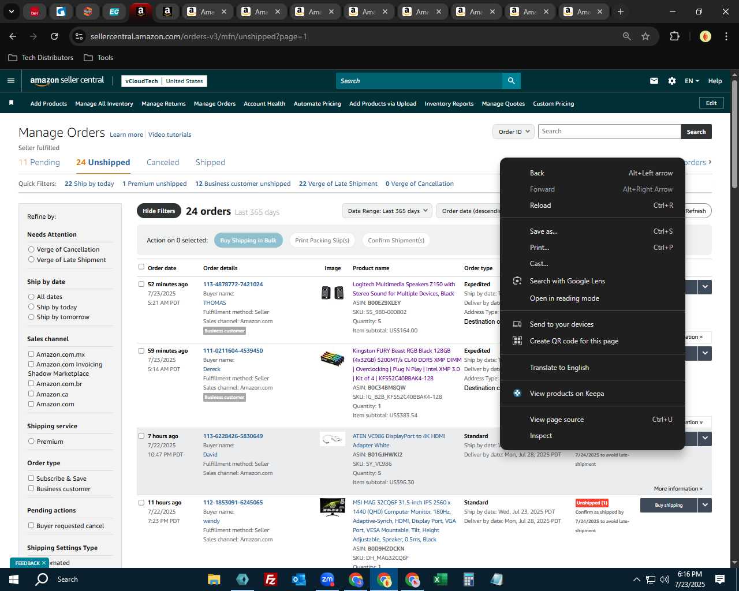739x591 pixels.
Task: Open Calculator from the taskbar
Action: pyautogui.click(x=468, y=579)
